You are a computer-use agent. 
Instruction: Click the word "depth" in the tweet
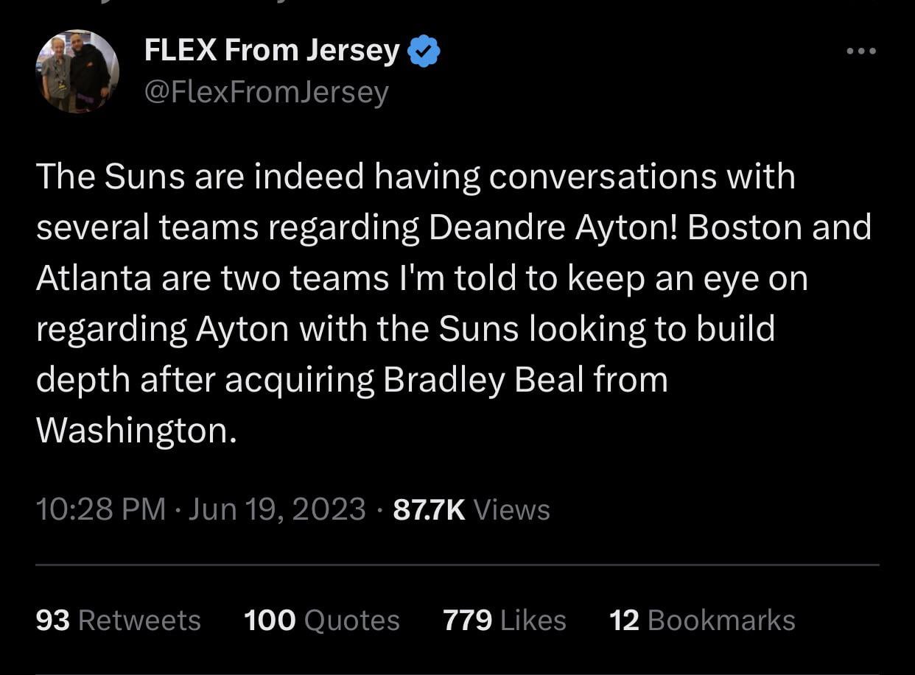(x=82, y=380)
